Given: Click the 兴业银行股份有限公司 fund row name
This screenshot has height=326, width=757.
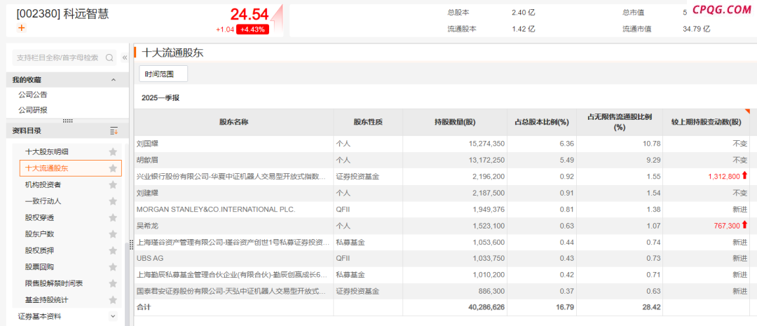Looking at the screenshot, I should pos(233,176).
